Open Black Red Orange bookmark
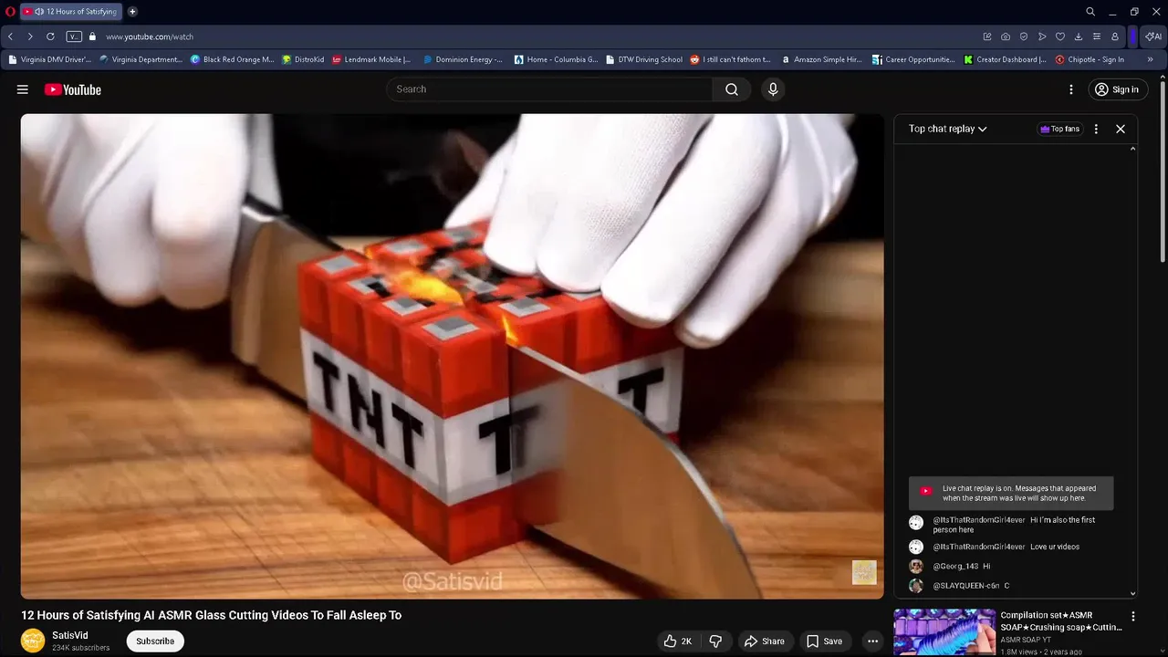Image resolution: width=1168 pixels, height=657 pixels. tap(233, 59)
